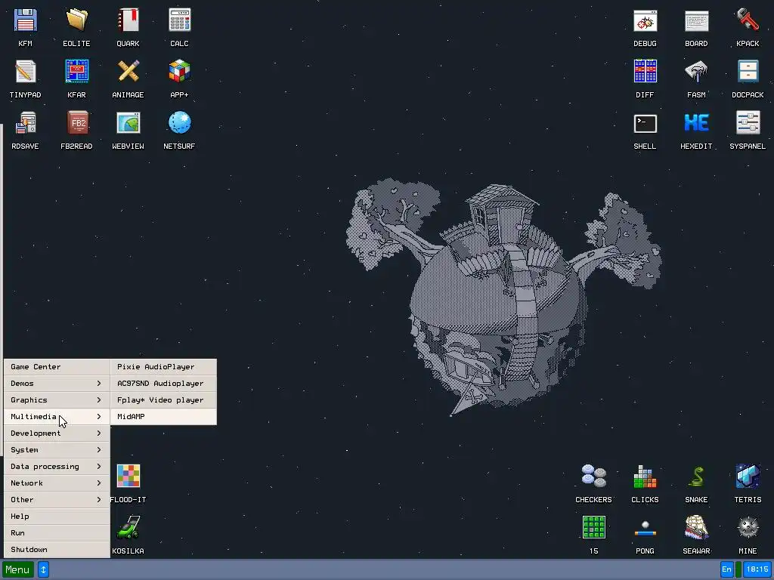774x580 pixels.
Task: Open the BOARD desktop icon
Action: (x=696, y=20)
